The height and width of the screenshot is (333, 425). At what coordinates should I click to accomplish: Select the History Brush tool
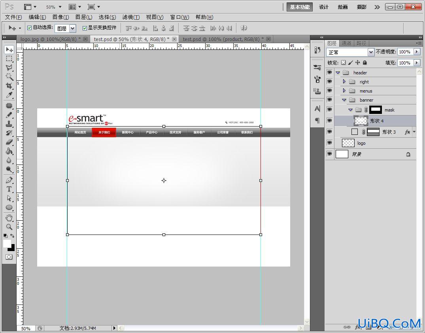click(x=9, y=133)
